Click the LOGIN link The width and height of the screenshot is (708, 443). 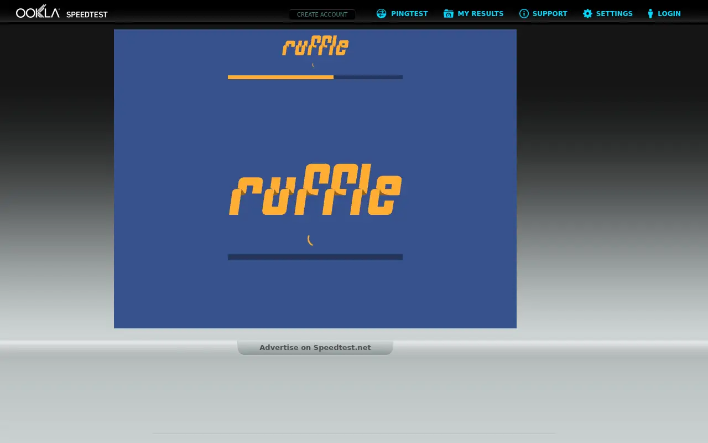(x=669, y=14)
